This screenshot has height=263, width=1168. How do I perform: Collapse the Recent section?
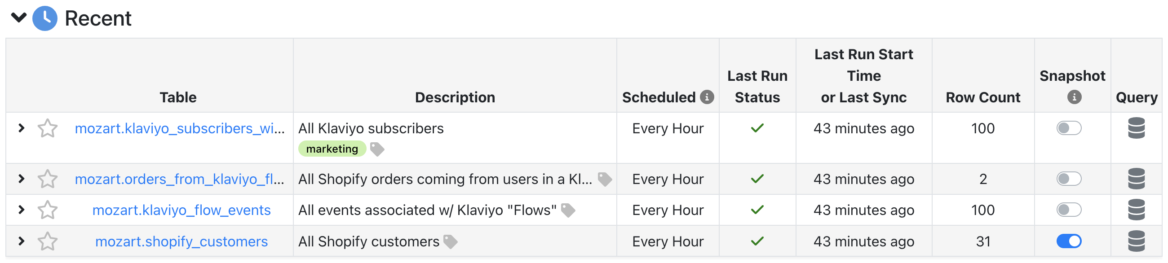point(19,18)
